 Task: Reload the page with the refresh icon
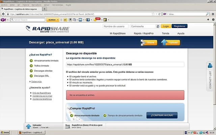click(159, 14)
